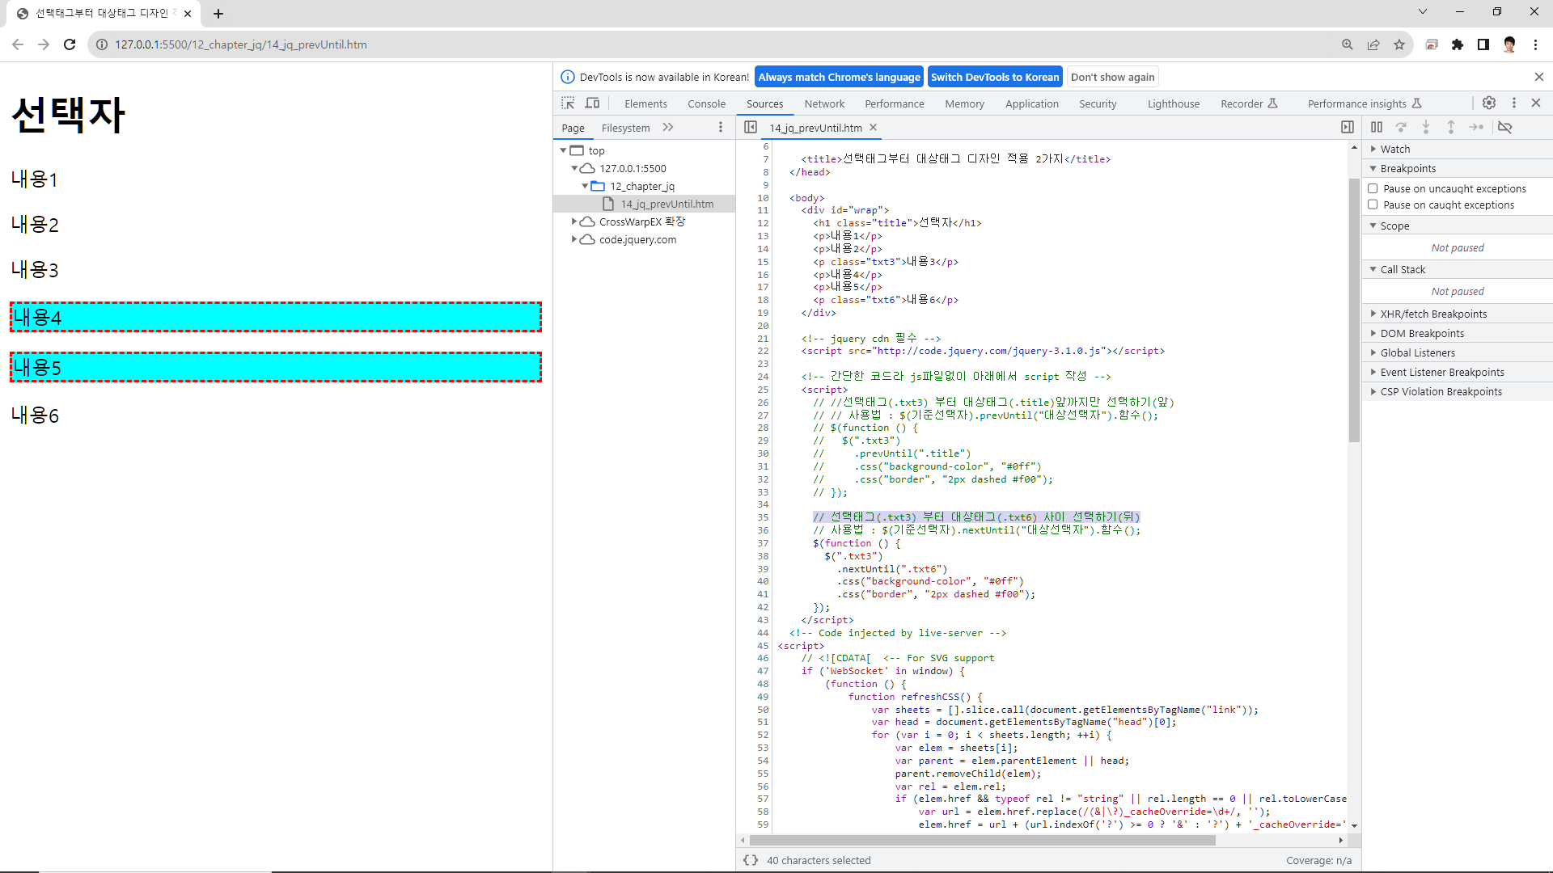
Task: Open DevTools settings gear
Action: [x=1489, y=103]
